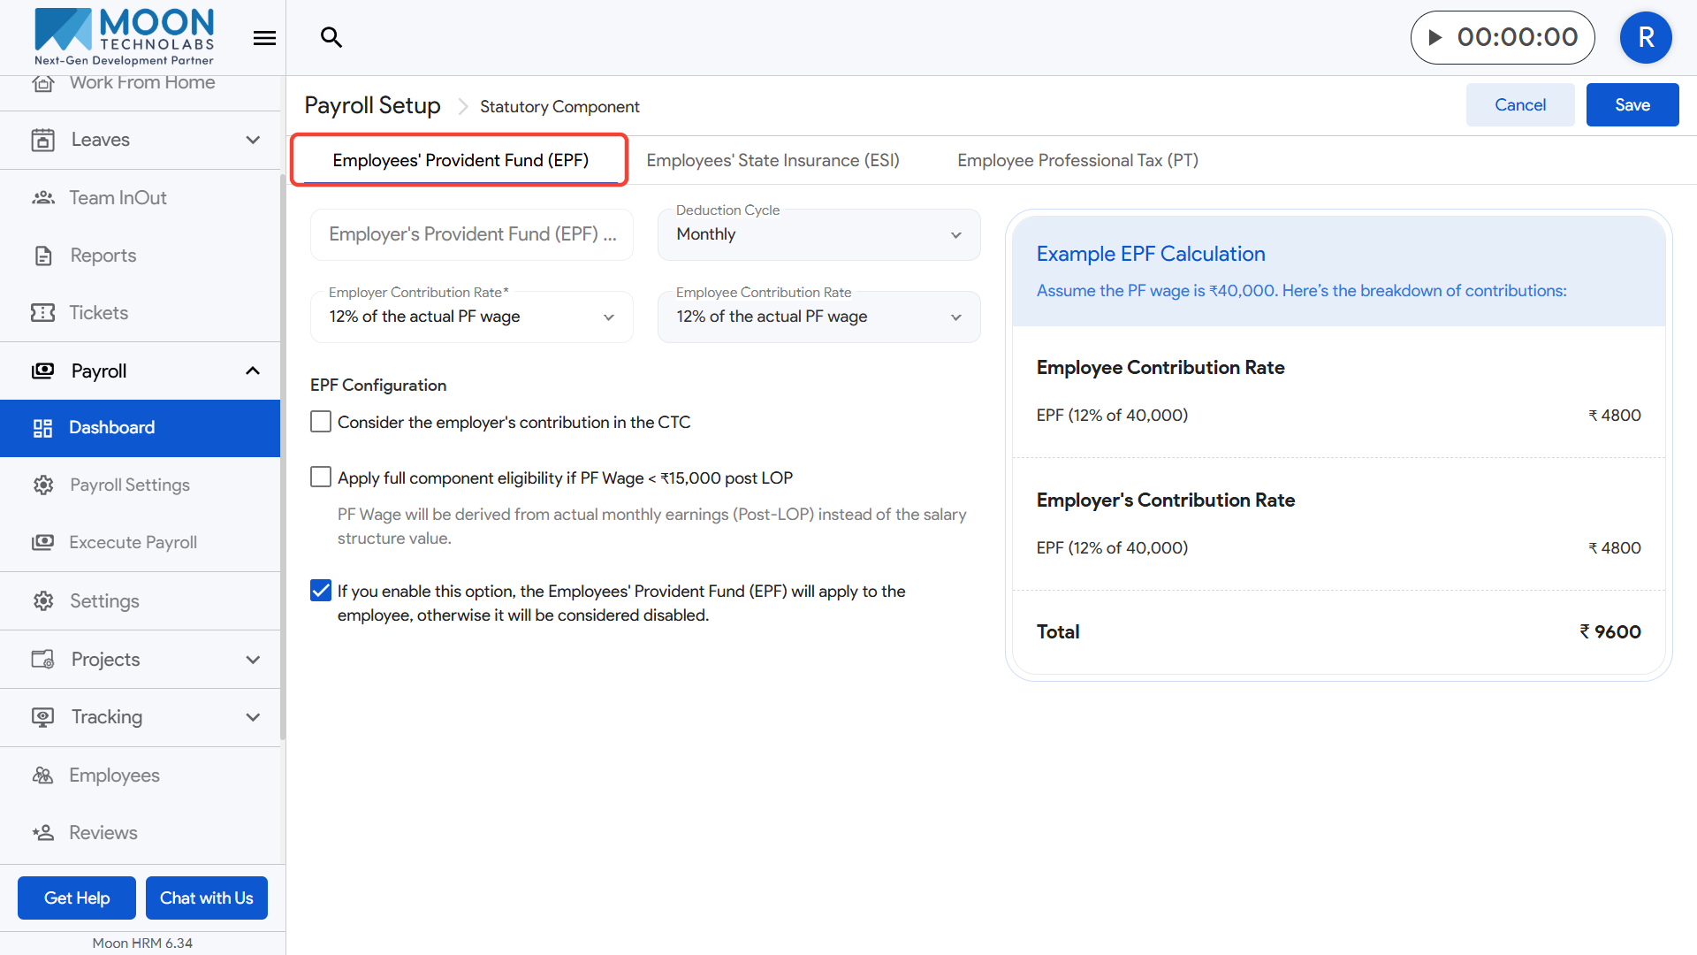This screenshot has height=955, width=1697.
Task: Open Team InOut from sidebar
Action: click(118, 198)
